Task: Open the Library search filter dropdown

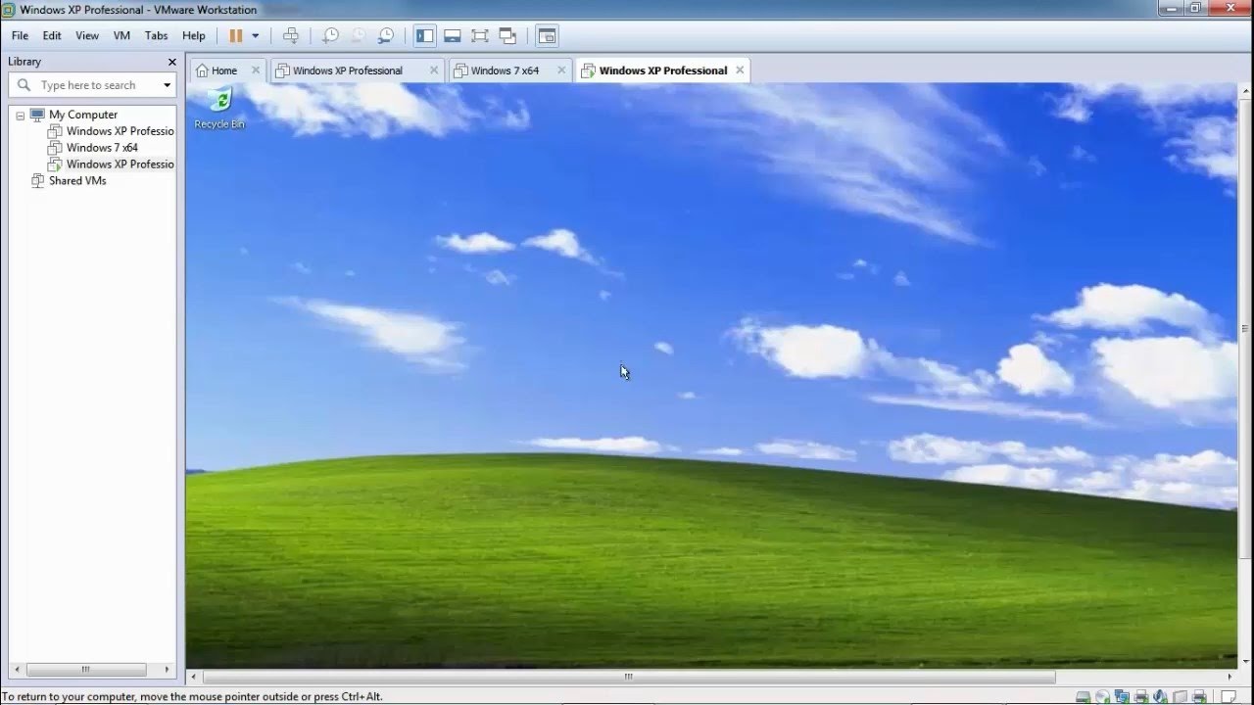Action: 168,85
